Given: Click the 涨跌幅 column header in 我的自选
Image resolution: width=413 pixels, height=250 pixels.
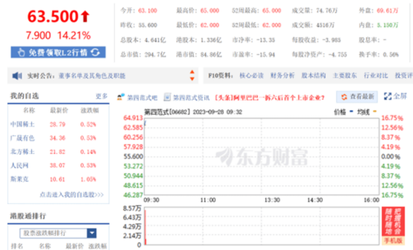Looking at the screenshot, I should point(90,110).
